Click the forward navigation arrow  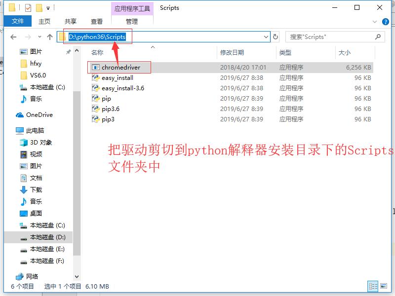click(28, 37)
